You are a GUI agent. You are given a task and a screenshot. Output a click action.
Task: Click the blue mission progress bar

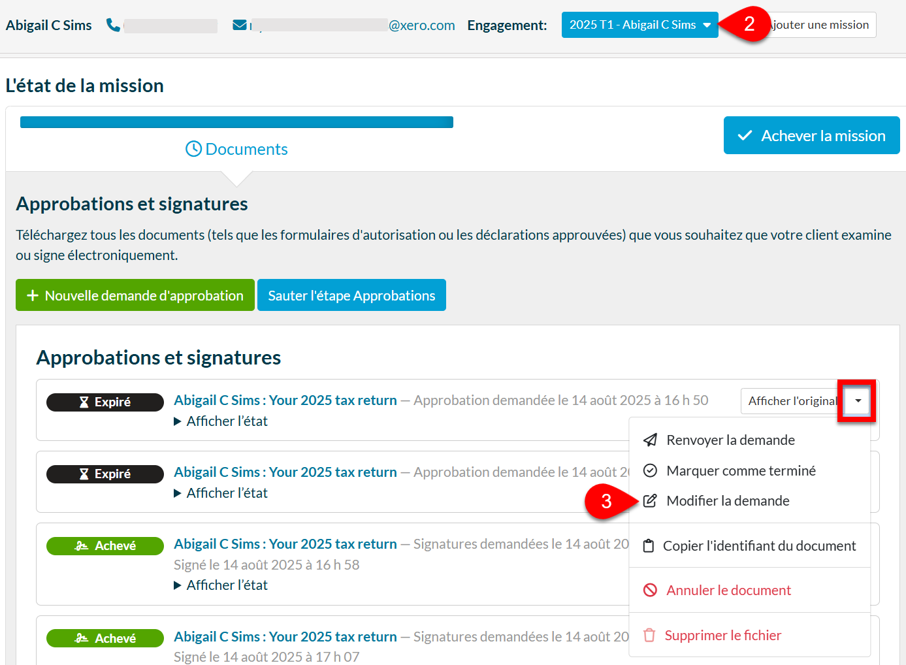coord(236,122)
